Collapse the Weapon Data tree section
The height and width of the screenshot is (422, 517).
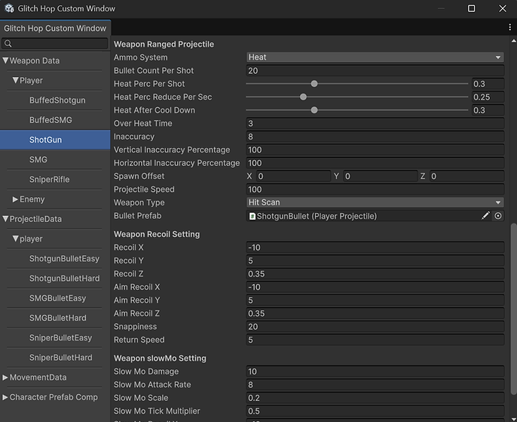tap(6, 61)
